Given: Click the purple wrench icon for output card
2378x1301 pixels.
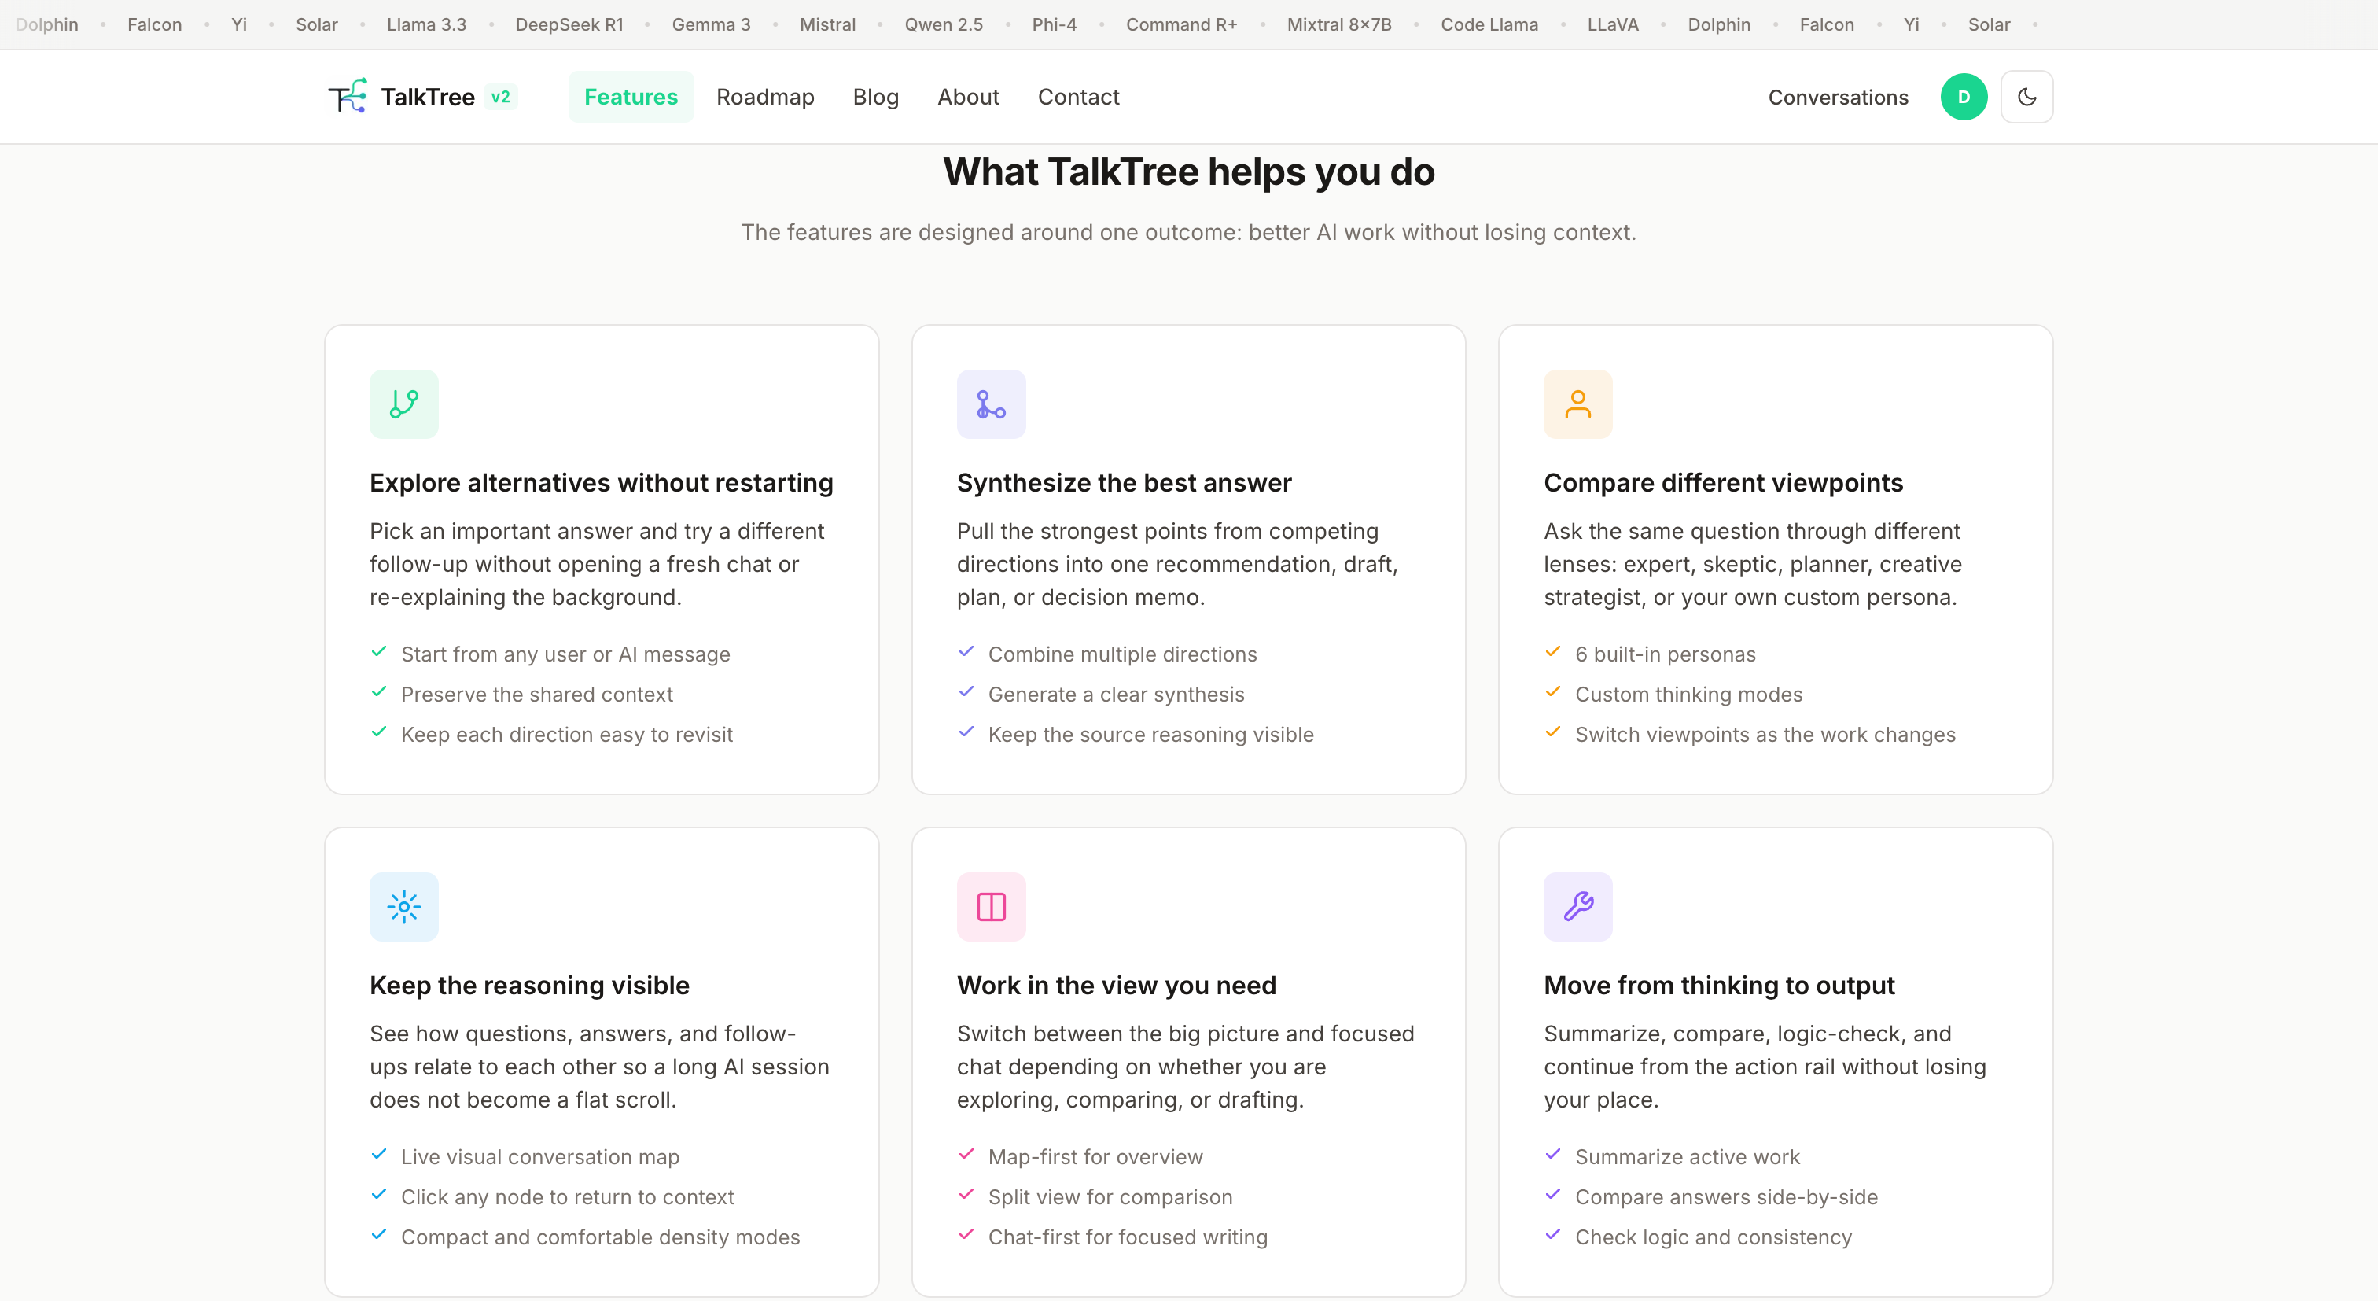Looking at the screenshot, I should [1577, 906].
